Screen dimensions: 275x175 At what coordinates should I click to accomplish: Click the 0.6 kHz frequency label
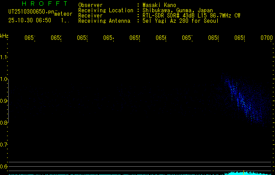[x=3, y=166]
